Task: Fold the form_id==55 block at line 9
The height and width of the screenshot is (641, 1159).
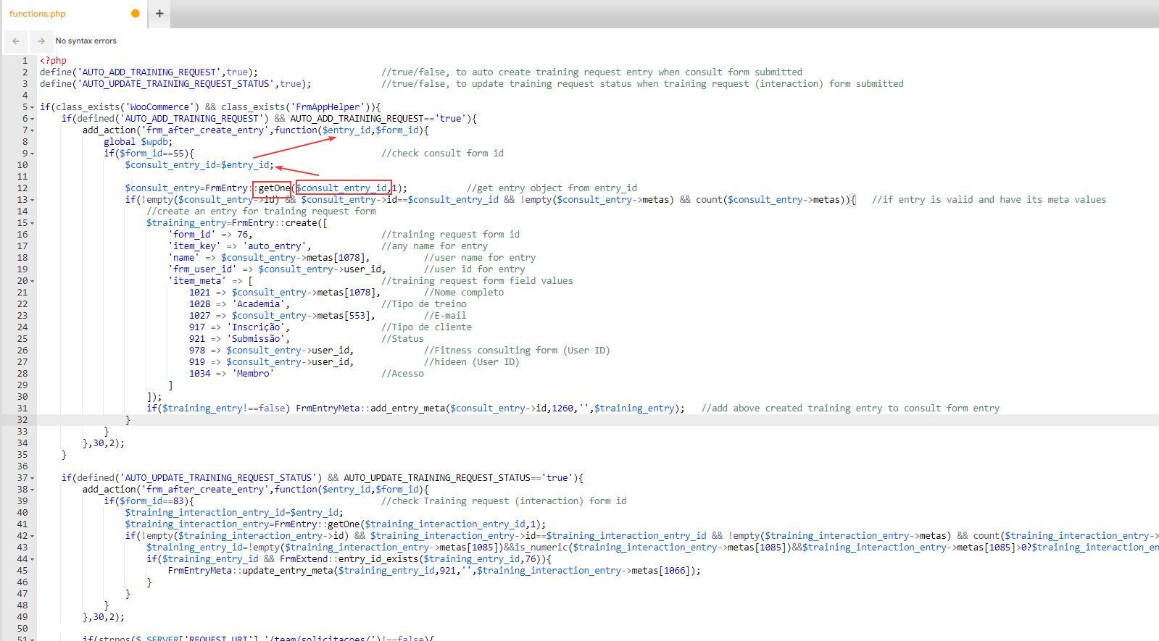Action: [x=33, y=154]
